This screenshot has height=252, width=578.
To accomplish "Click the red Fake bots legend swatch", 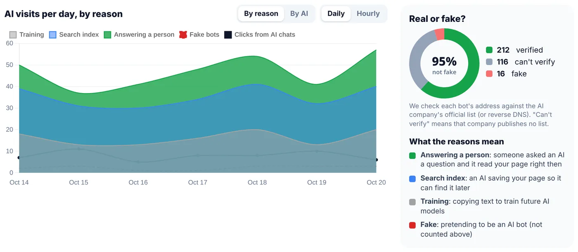I will tap(183, 35).
